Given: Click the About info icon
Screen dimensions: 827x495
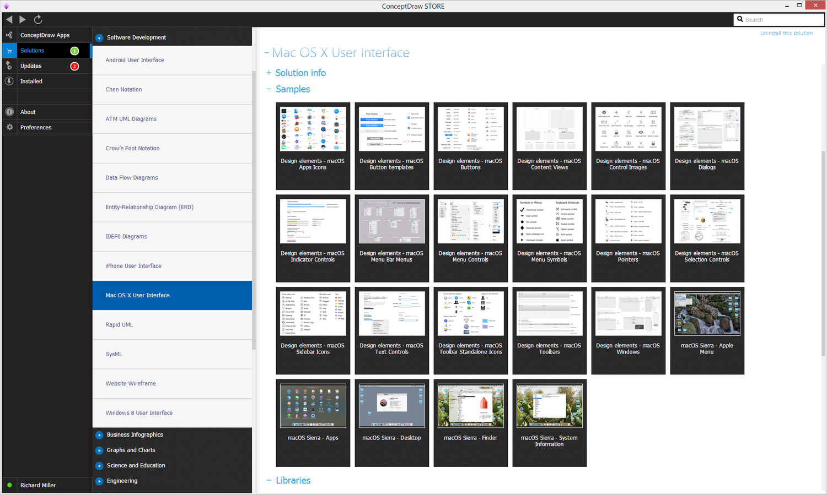Looking at the screenshot, I should point(9,112).
